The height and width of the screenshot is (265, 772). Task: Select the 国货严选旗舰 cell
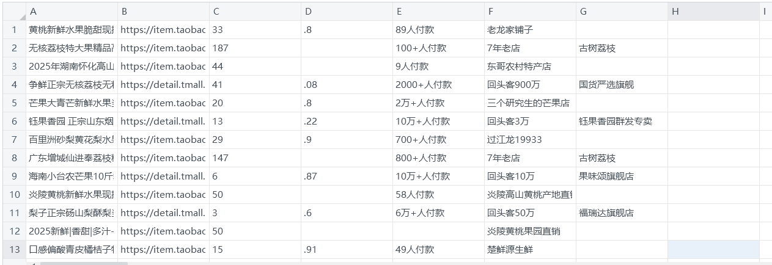[x=622, y=84]
